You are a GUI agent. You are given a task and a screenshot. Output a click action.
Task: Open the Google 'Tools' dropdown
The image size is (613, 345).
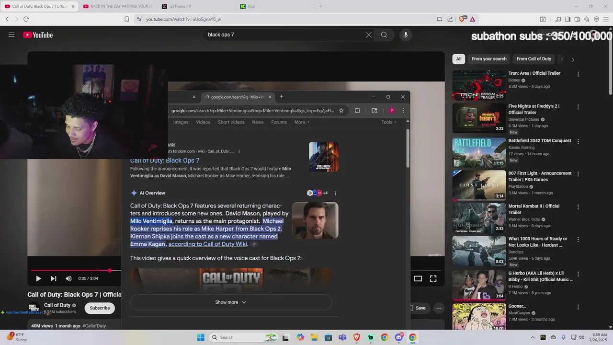click(389, 122)
